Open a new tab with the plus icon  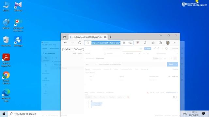click(x=110, y=37)
